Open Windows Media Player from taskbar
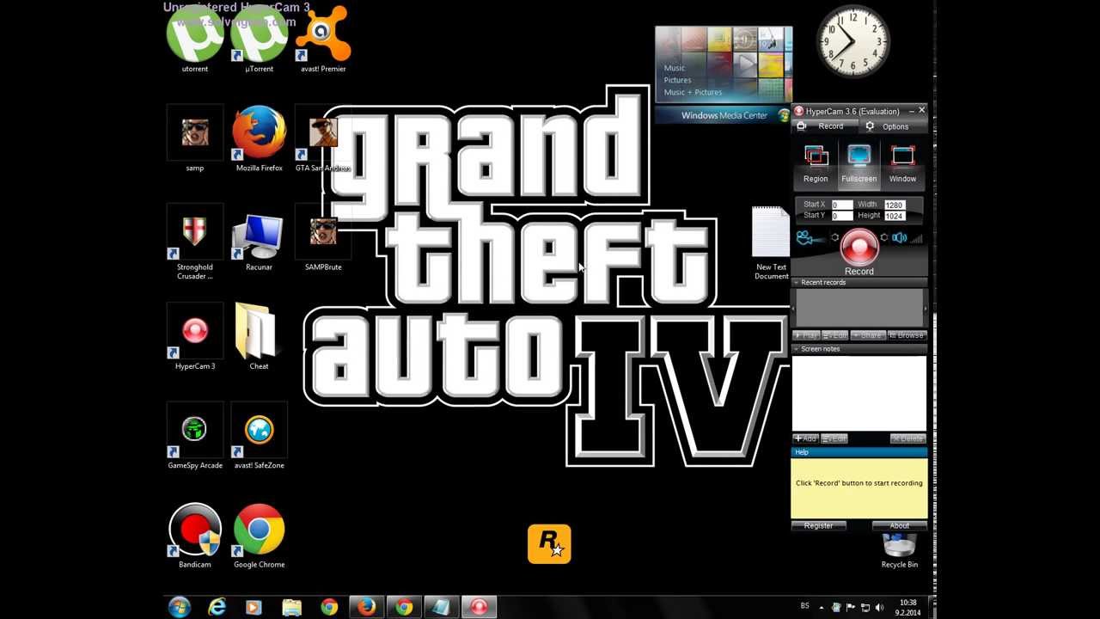 pyautogui.click(x=254, y=607)
